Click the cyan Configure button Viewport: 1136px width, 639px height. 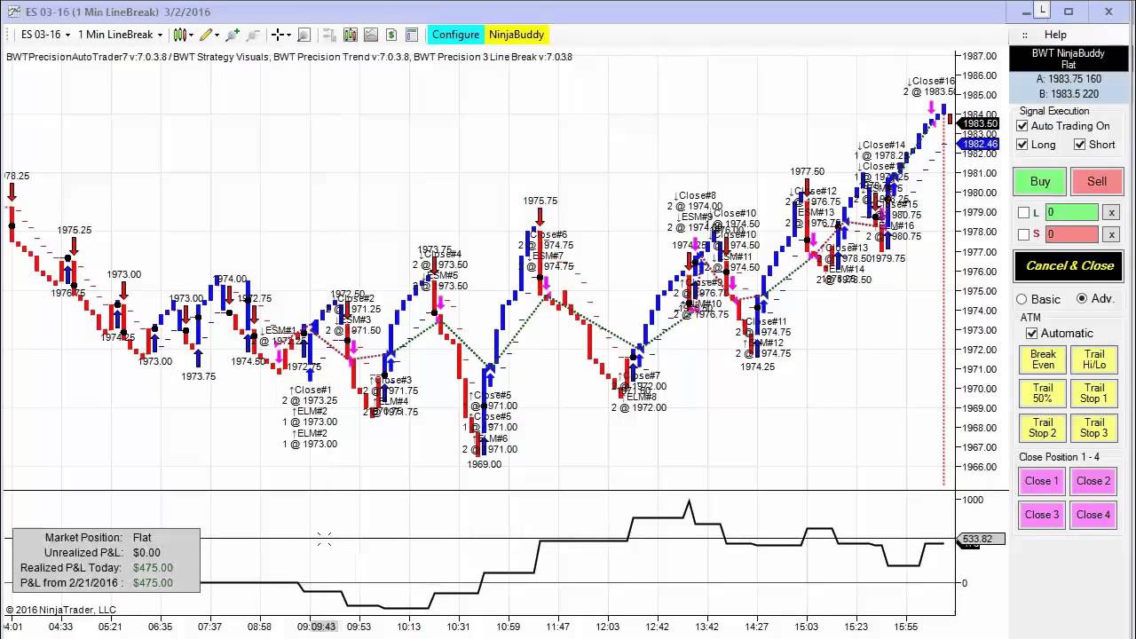pos(456,35)
